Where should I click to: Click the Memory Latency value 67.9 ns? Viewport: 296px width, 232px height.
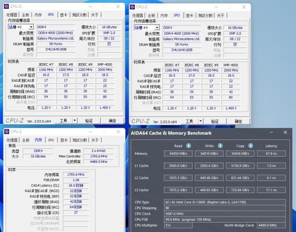(x=271, y=154)
